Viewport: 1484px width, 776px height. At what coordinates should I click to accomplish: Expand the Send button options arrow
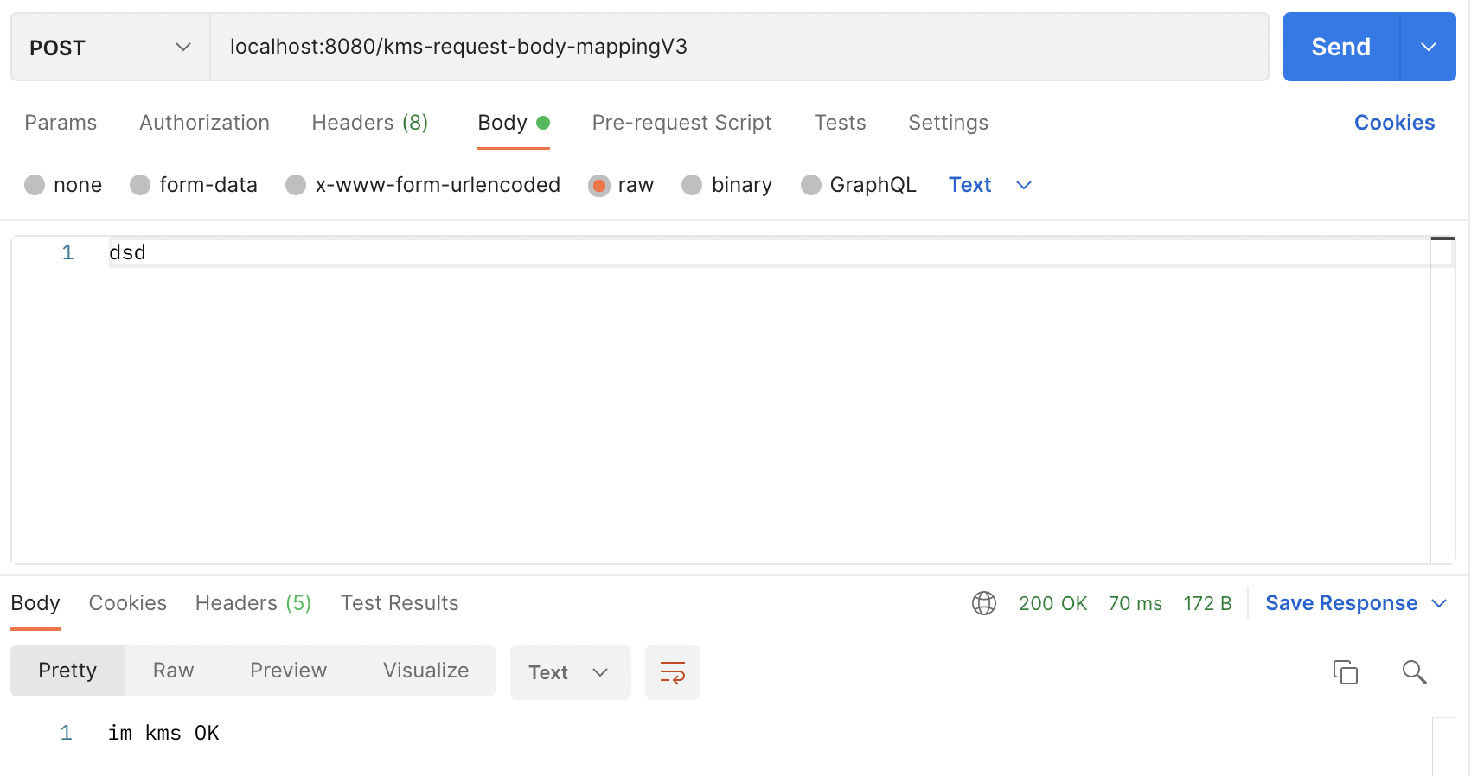[1429, 47]
